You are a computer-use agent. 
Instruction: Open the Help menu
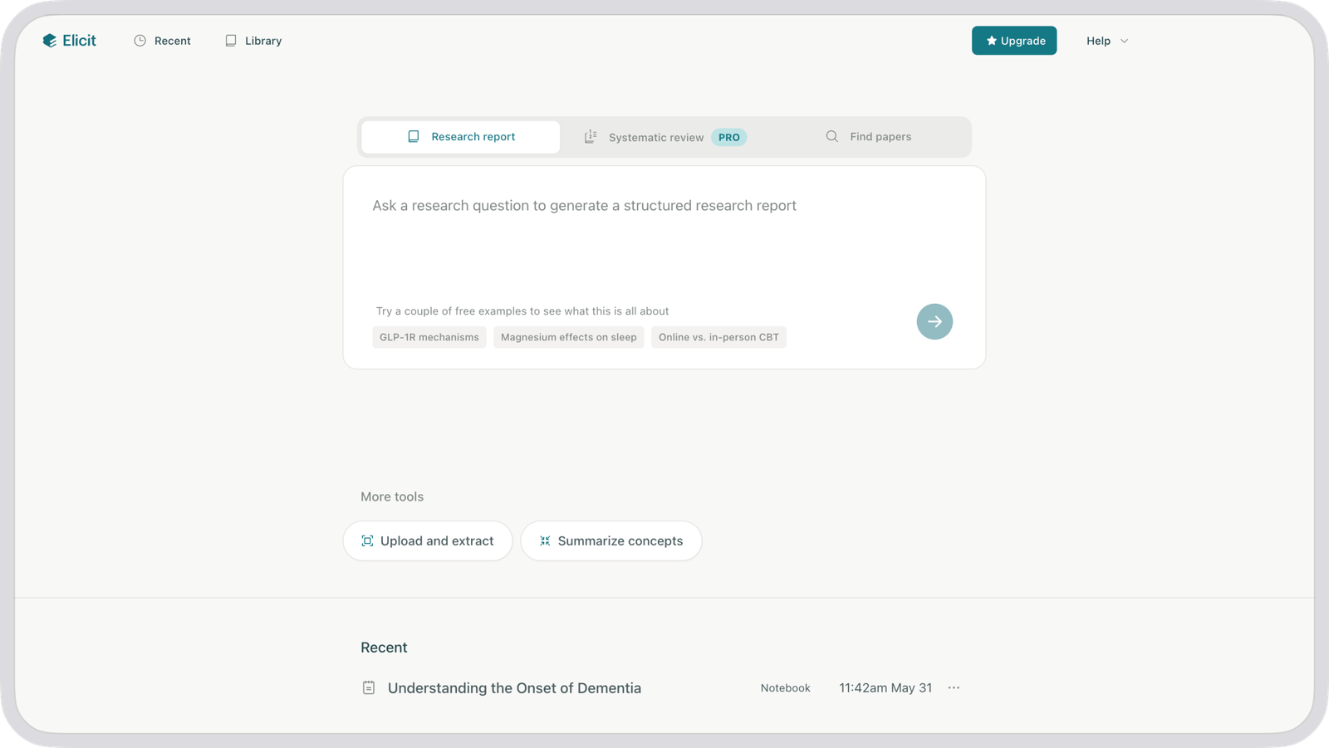click(1098, 41)
